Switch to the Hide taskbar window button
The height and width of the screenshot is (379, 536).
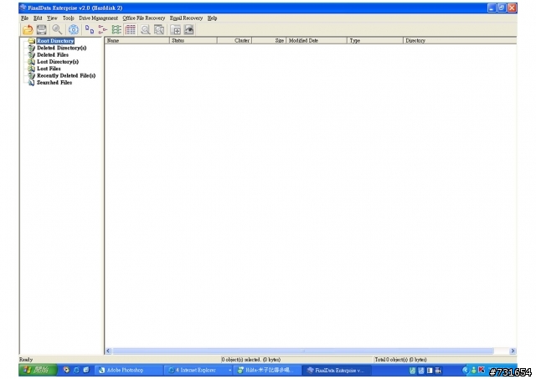pos(267,370)
